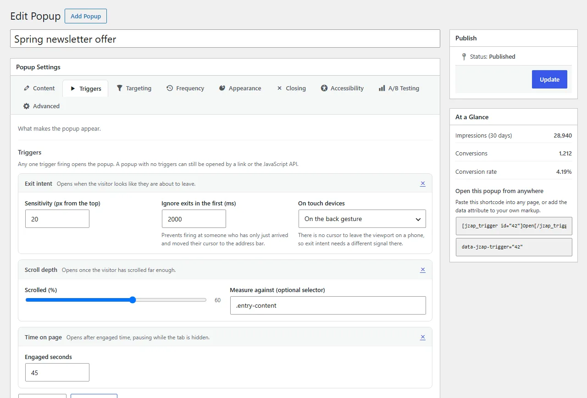The height and width of the screenshot is (398, 587).
Task: Click the Scrolled slider value 60
Action: point(217,300)
